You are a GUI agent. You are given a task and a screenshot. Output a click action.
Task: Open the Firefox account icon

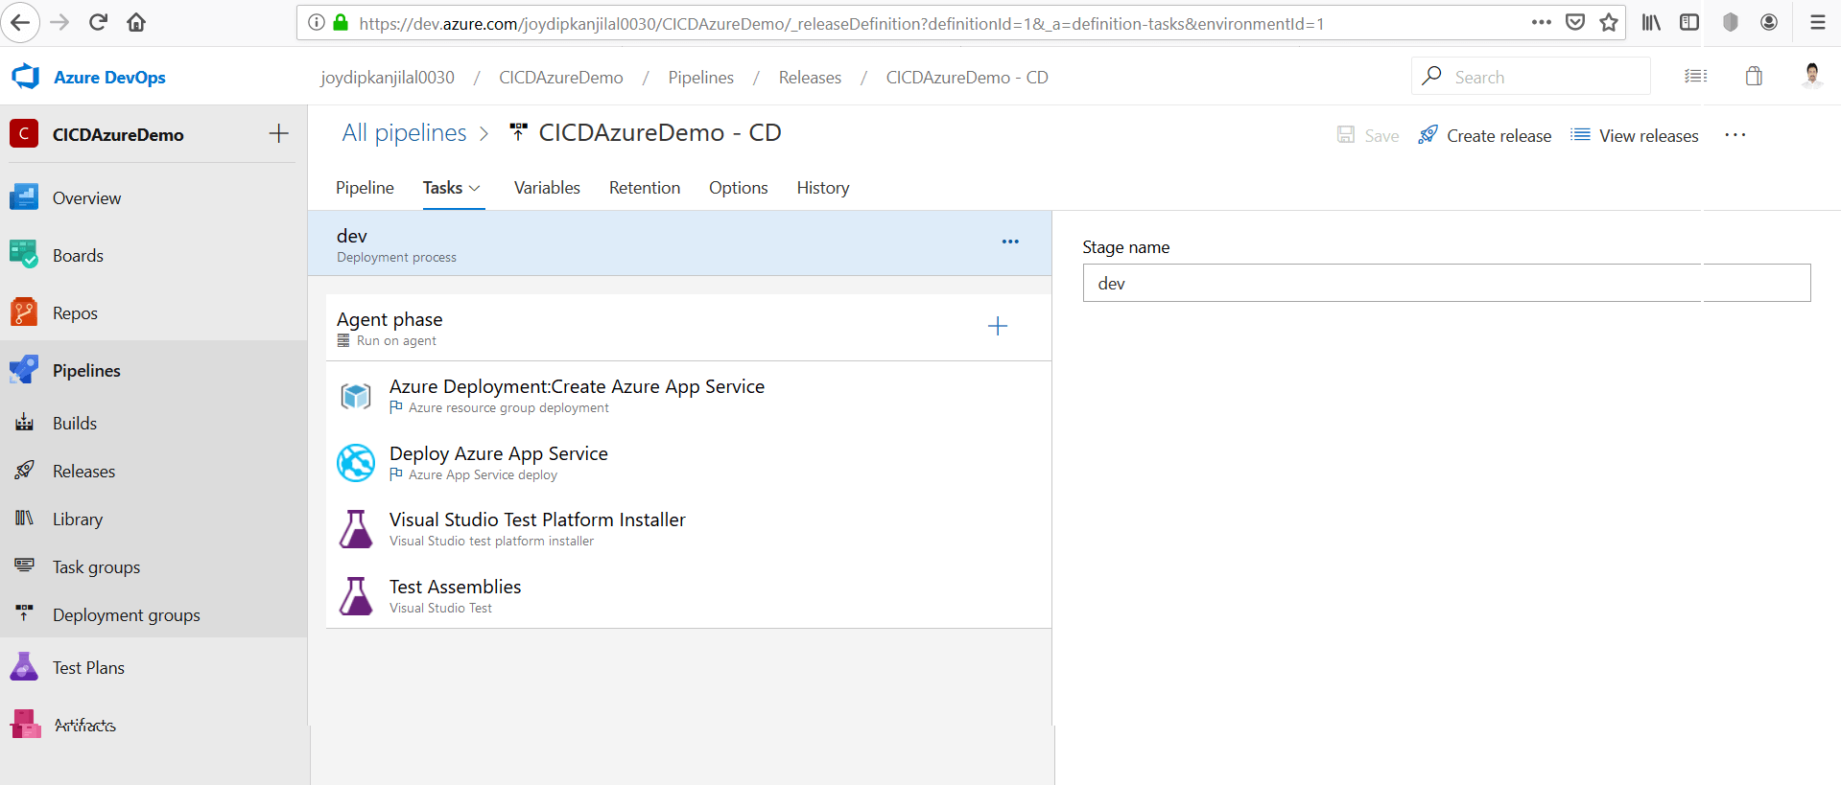[1769, 22]
